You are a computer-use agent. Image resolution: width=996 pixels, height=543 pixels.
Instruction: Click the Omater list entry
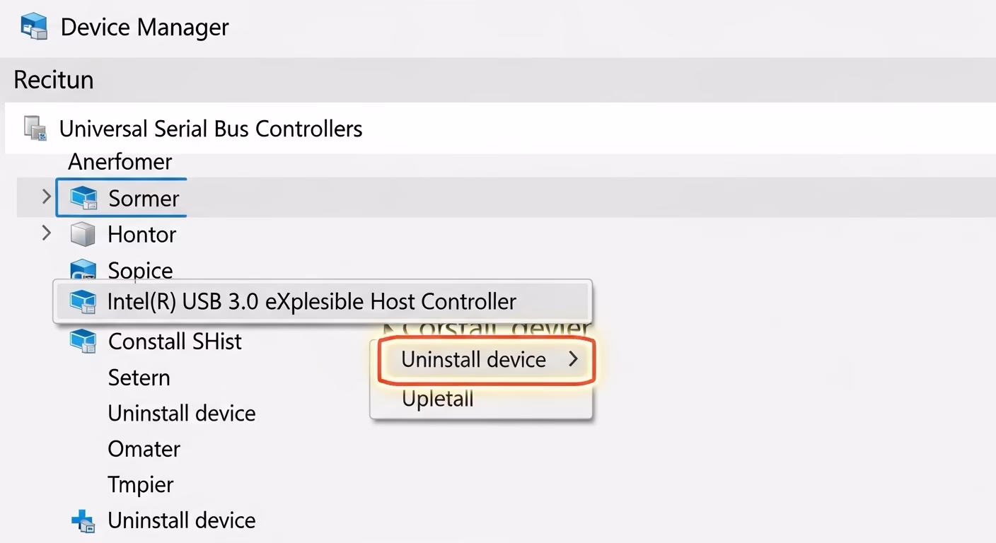pos(144,449)
